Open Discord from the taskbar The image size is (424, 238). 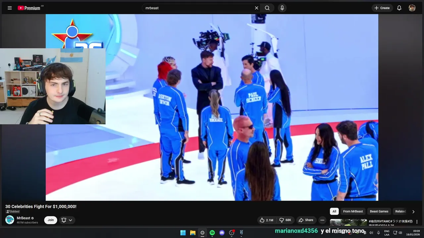pyautogui.click(x=222, y=233)
